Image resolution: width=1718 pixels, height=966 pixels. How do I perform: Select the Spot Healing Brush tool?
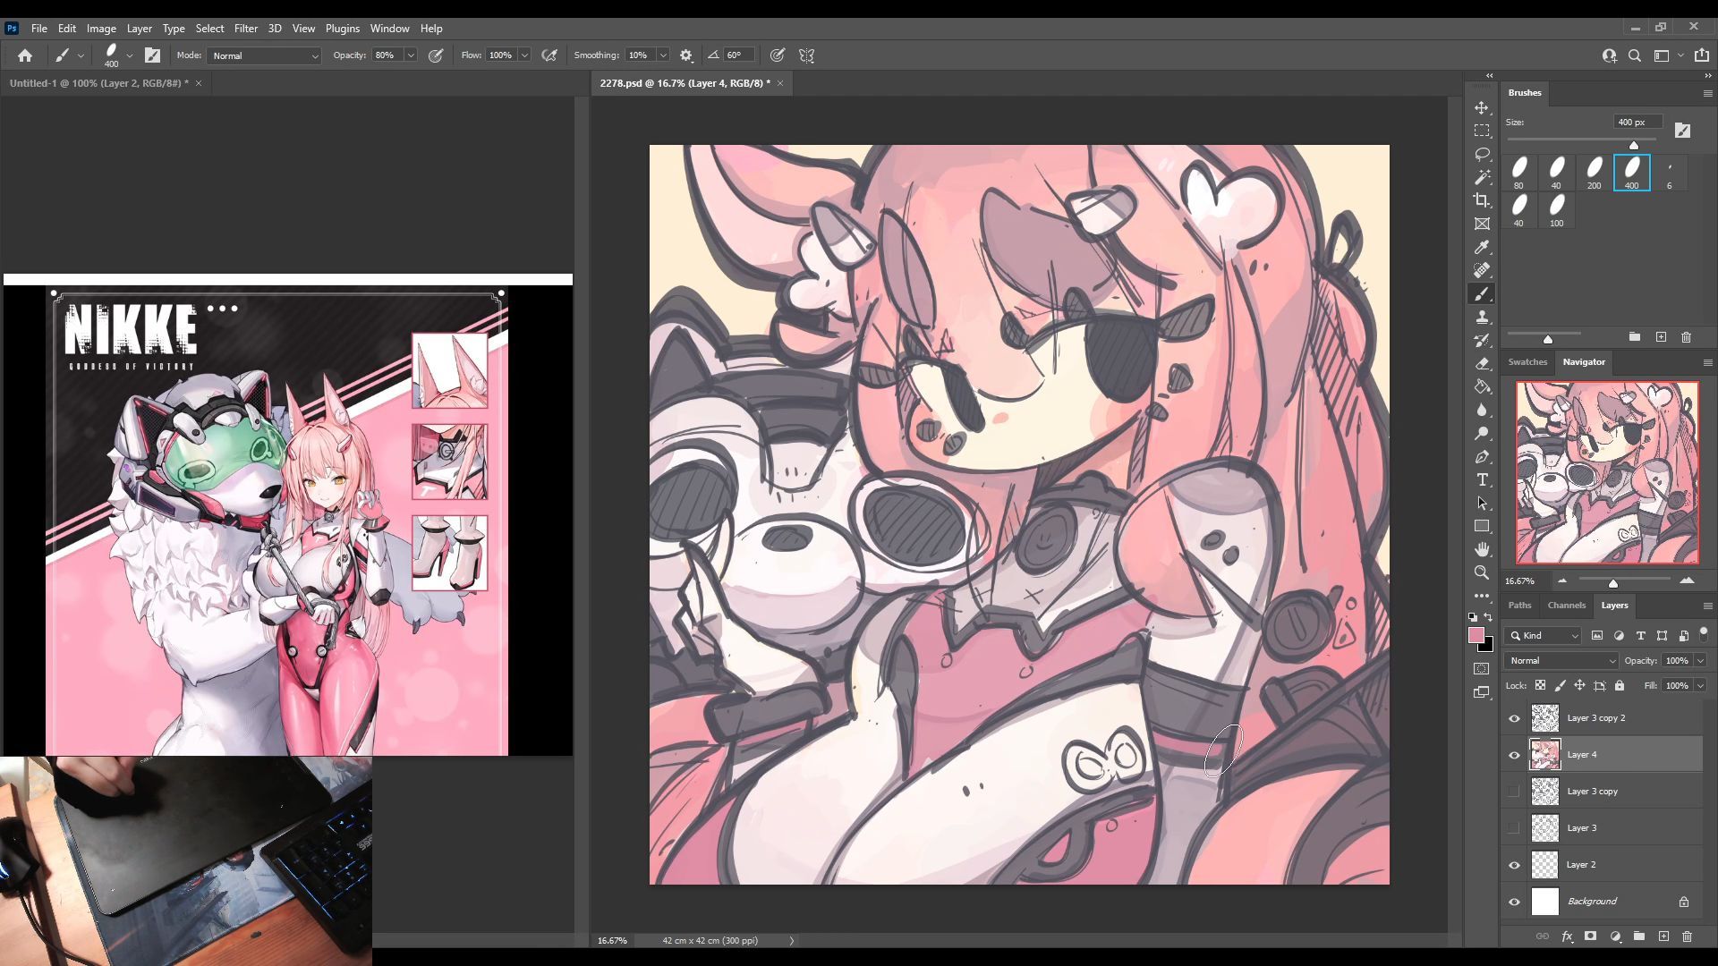pos(1482,270)
